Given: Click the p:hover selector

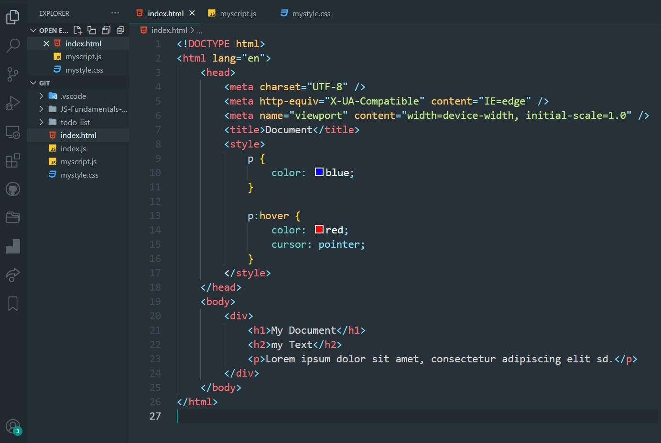Looking at the screenshot, I should click(x=268, y=216).
